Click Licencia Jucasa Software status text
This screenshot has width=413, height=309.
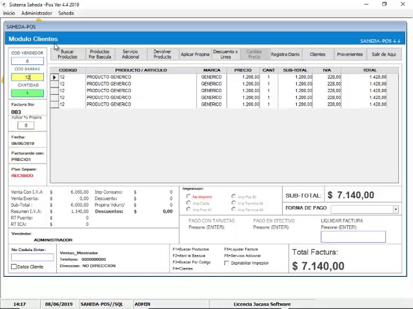(x=262, y=304)
